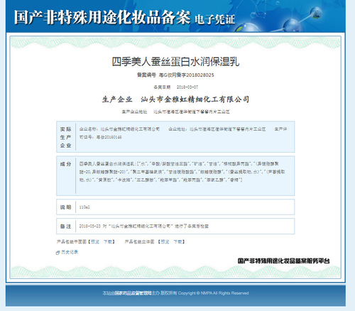Click the 说明 row showing 110ml

[x=175, y=207]
